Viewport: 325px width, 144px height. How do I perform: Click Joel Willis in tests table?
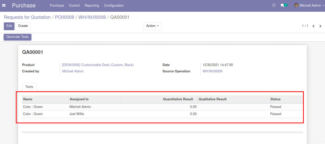pyautogui.click(x=77, y=114)
